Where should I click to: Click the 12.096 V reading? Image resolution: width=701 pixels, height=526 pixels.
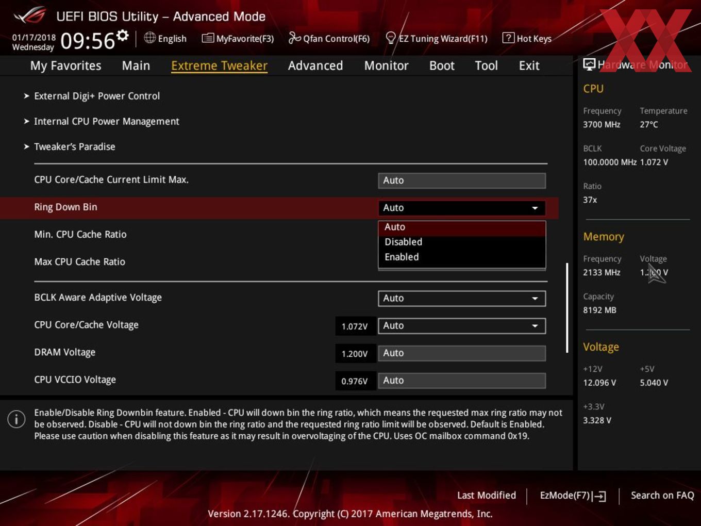(x=599, y=383)
